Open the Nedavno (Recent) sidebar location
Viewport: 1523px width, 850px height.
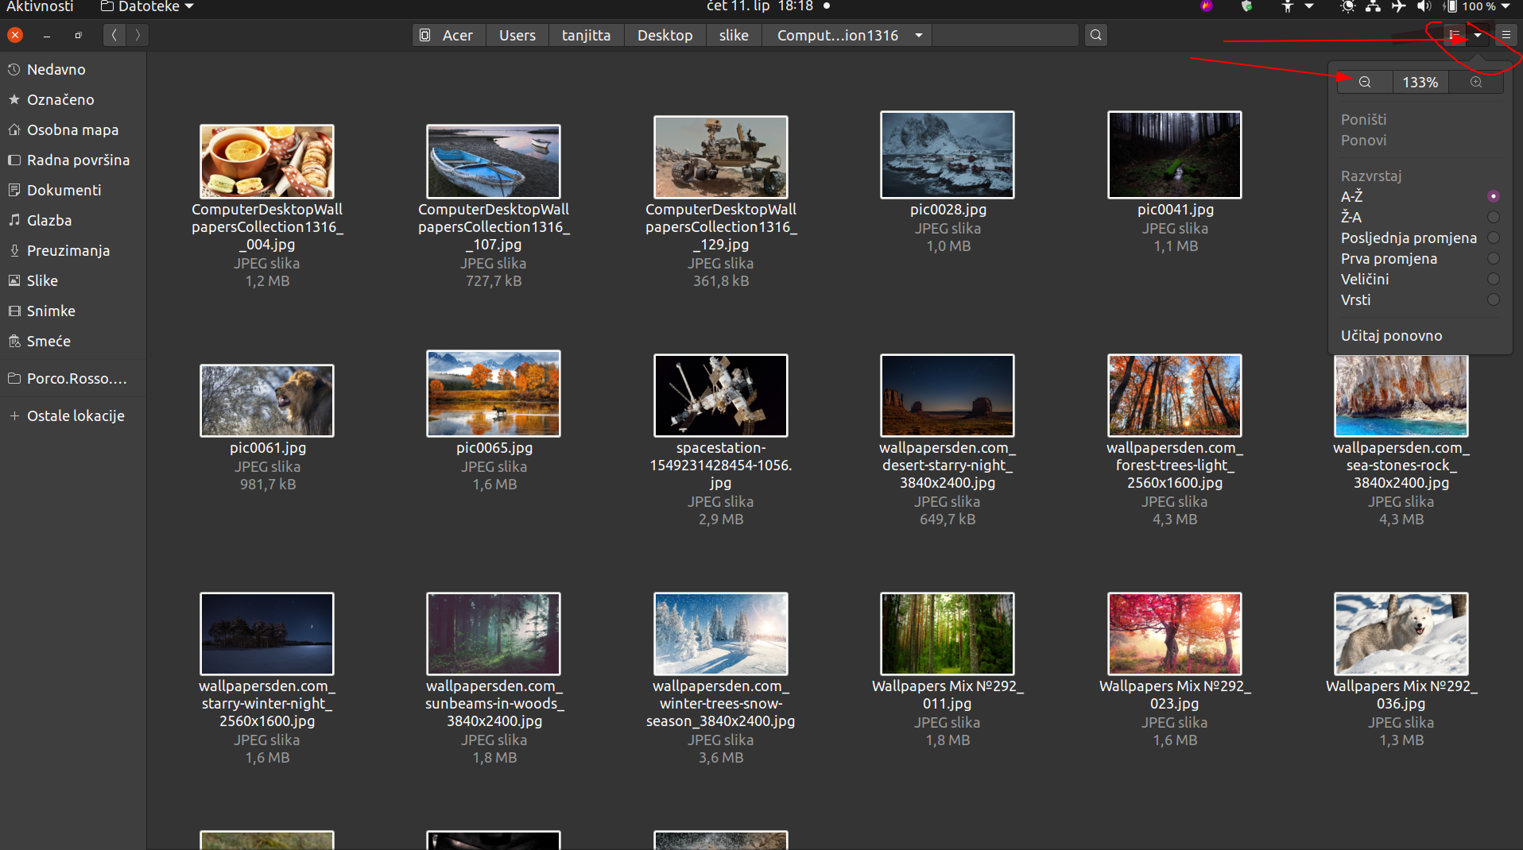tap(73, 69)
